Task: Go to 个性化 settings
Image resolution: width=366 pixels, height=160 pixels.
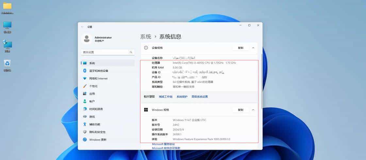Action: (108, 86)
